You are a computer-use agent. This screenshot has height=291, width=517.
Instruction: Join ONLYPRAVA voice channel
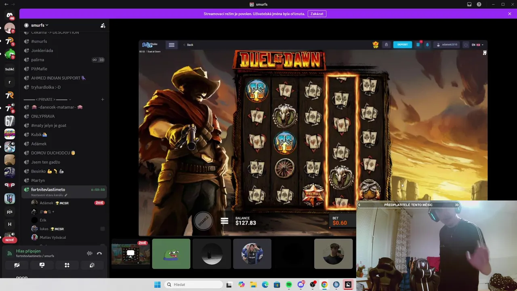pyautogui.click(x=65, y=116)
